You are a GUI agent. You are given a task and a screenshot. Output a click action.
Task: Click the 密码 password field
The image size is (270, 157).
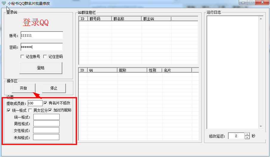[42, 47]
